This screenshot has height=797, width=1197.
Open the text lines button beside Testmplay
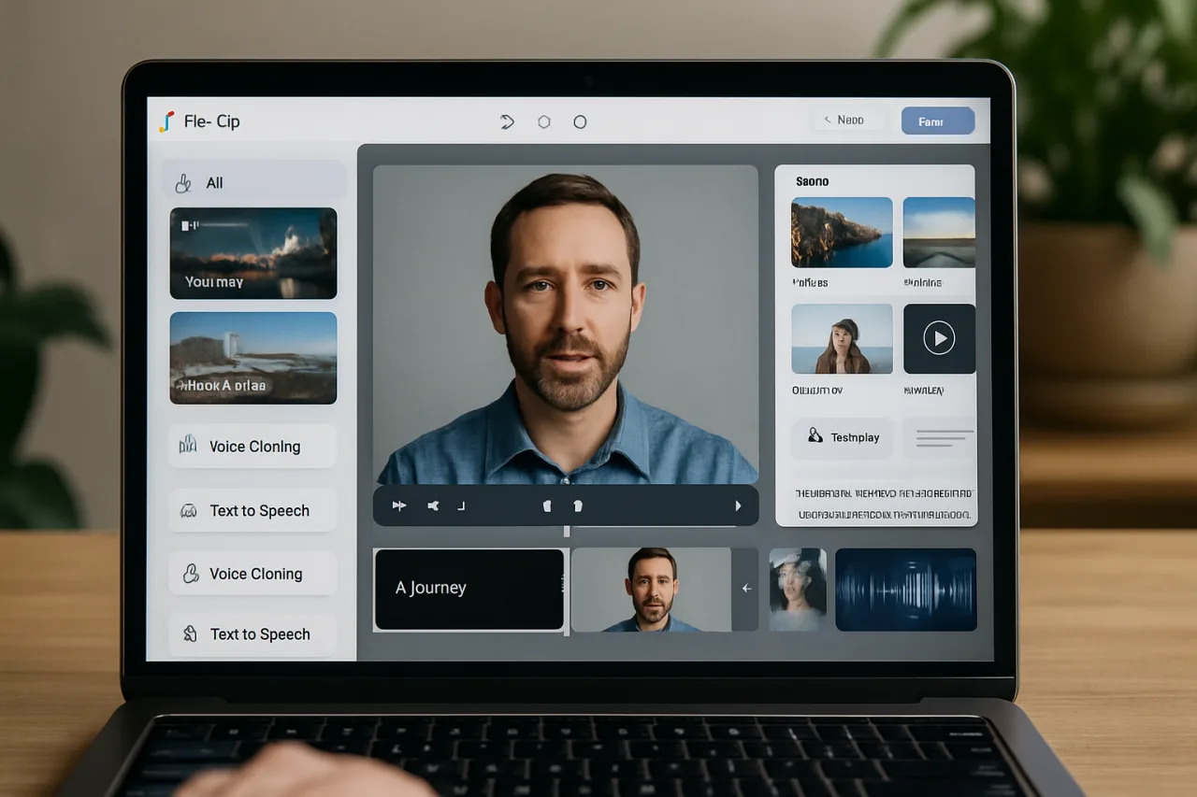click(941, 437)
